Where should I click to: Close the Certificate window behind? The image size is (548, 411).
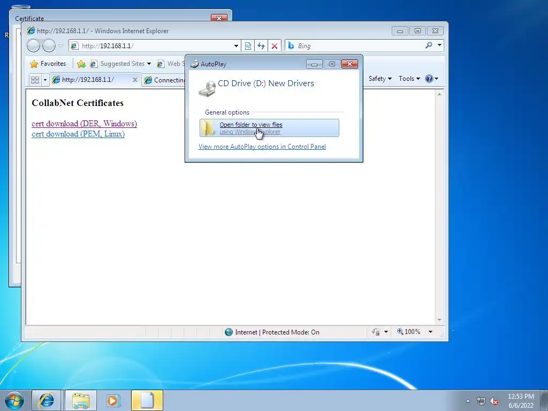point(219,18)
